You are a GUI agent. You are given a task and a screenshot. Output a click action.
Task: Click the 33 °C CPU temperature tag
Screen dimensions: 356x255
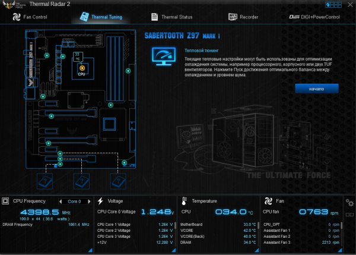(x=78, y=56)
